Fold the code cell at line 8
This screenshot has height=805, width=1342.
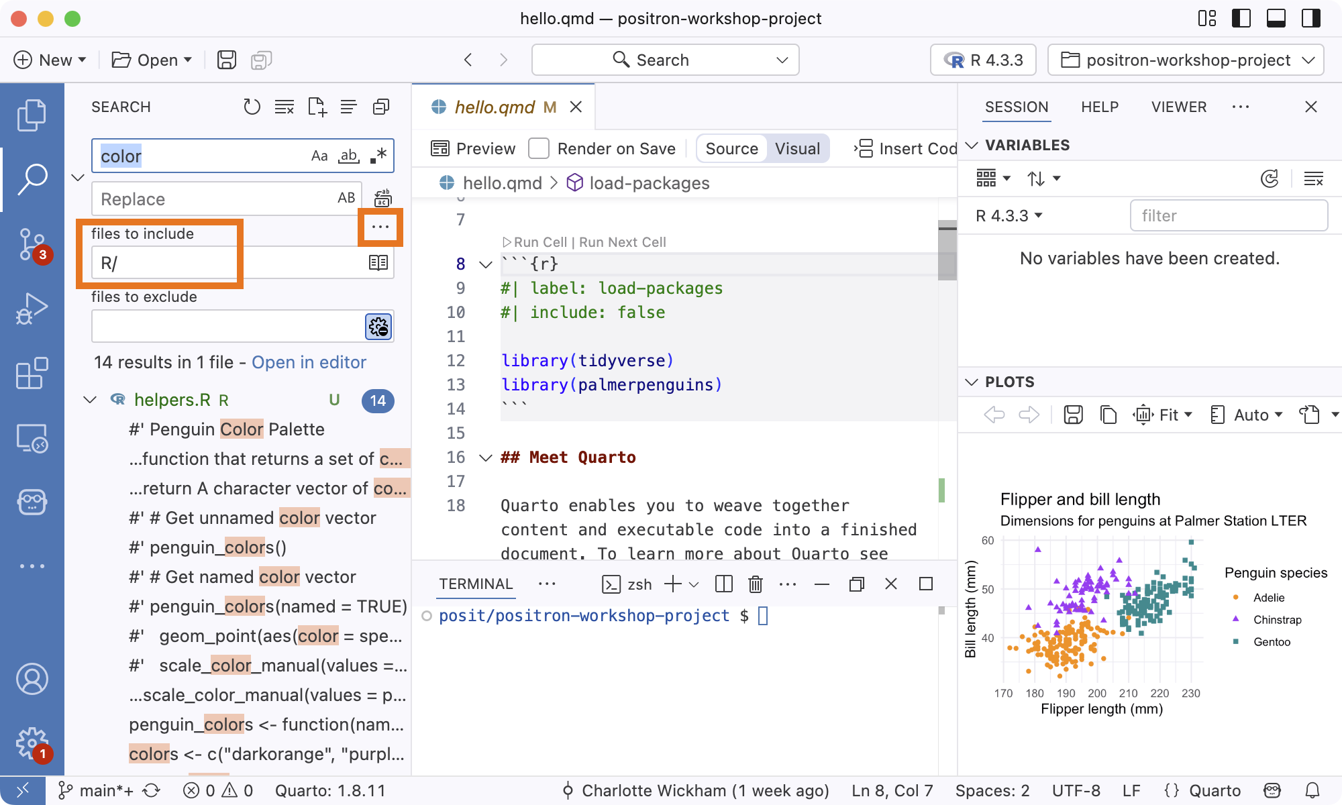(x=486, y=264)
